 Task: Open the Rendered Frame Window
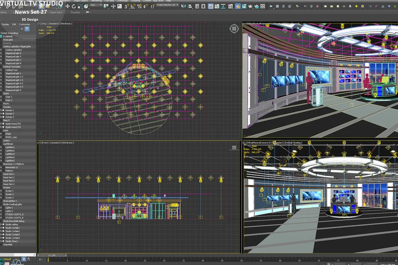pos(244,6)
